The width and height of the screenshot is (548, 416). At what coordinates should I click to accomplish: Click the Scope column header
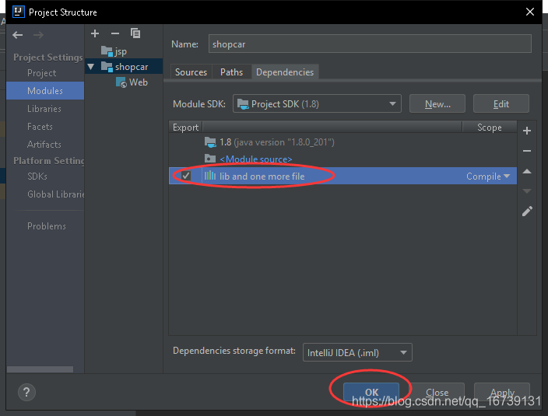[490, 128]
